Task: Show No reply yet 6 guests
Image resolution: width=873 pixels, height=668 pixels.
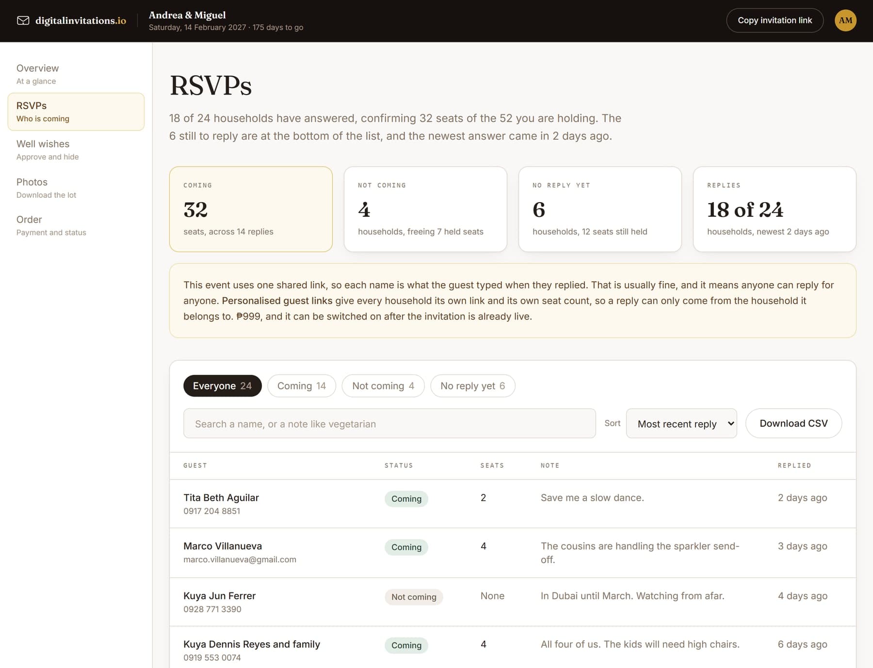Action: [x=473, y=386]
